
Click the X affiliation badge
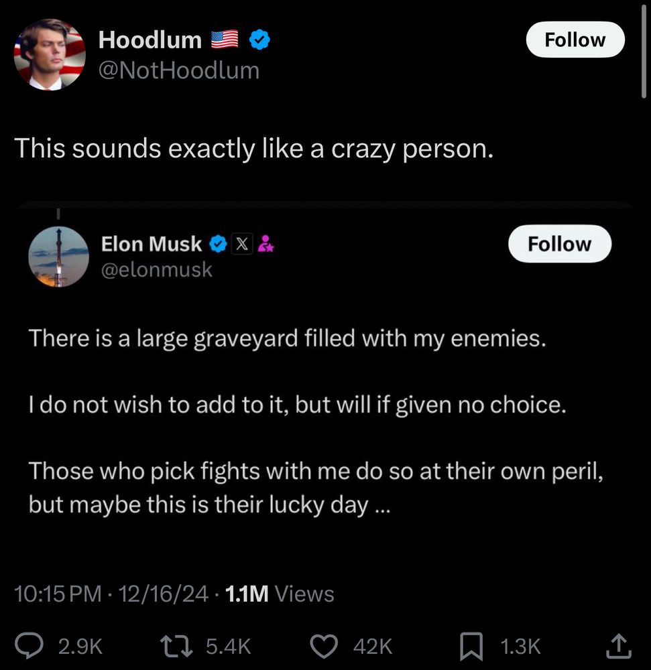(x=241, y=245)
